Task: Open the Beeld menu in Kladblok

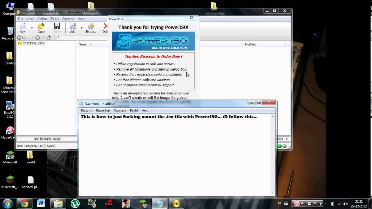Action: 134,111
